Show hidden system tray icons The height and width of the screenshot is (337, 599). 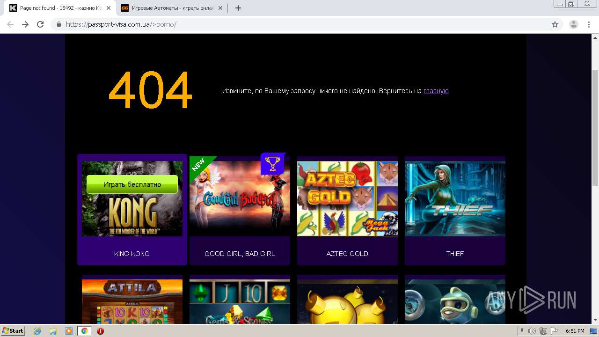pyautogui.click(x=522, y=331)
